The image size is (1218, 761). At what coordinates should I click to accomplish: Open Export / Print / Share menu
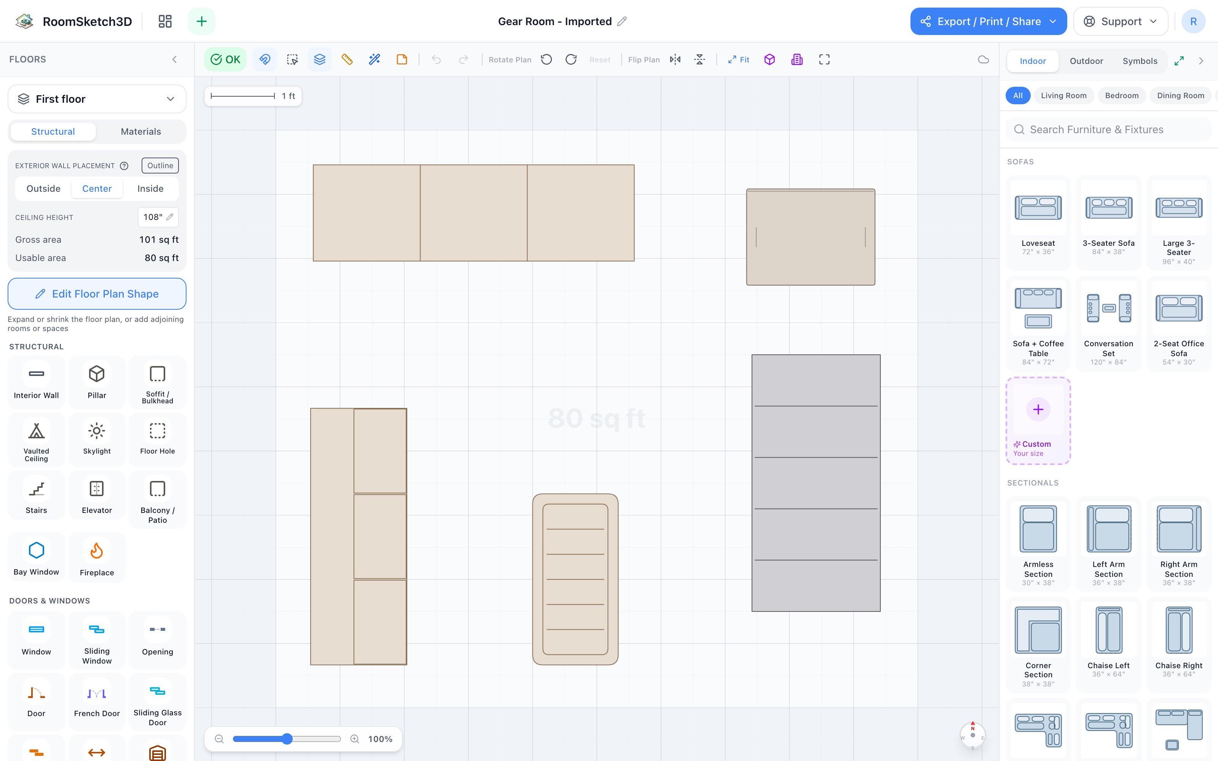coord(988,21)
